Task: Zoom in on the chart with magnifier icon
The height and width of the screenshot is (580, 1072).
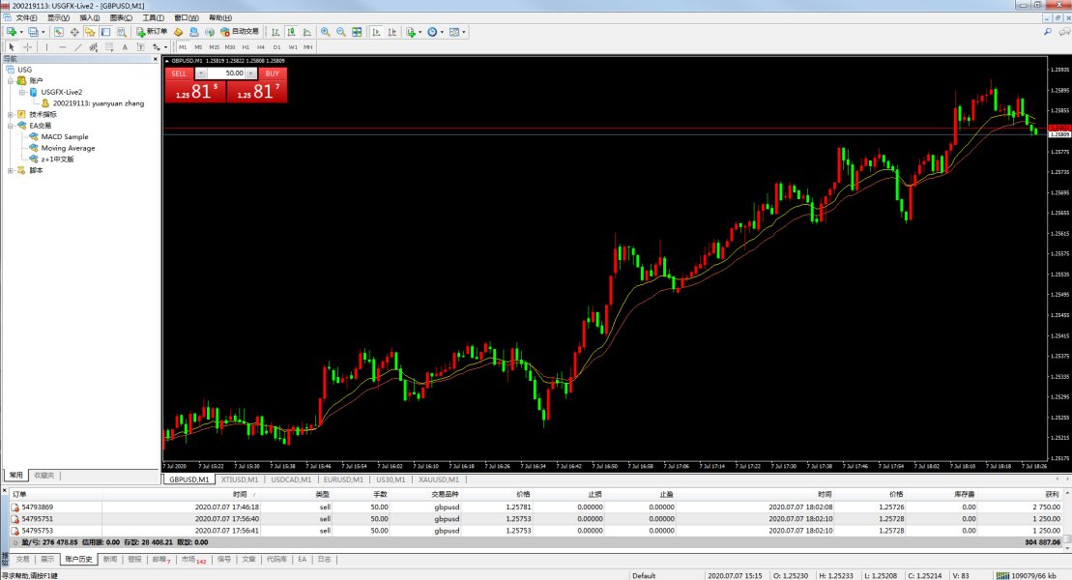Action: (x=325, y=32)
